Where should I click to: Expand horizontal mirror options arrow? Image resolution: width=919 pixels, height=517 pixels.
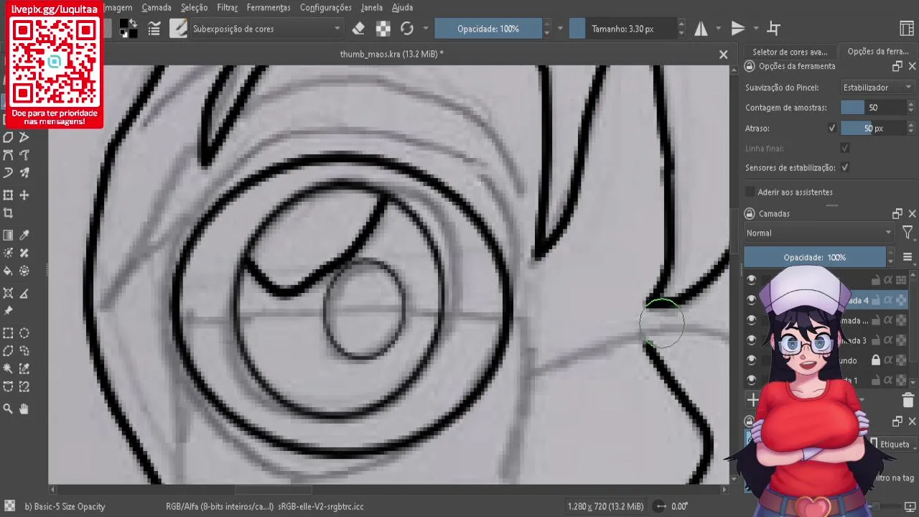[x=720, y=29]
